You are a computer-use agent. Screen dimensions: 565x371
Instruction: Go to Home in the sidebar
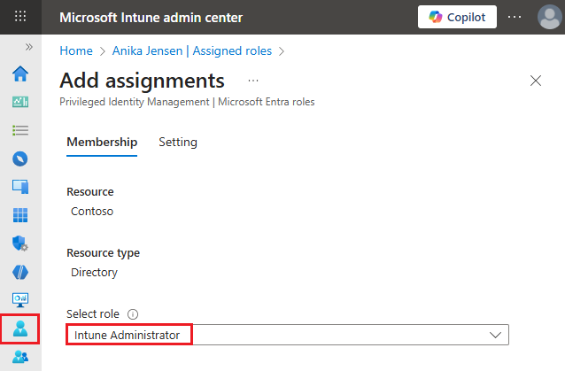[x=19, y=73]
